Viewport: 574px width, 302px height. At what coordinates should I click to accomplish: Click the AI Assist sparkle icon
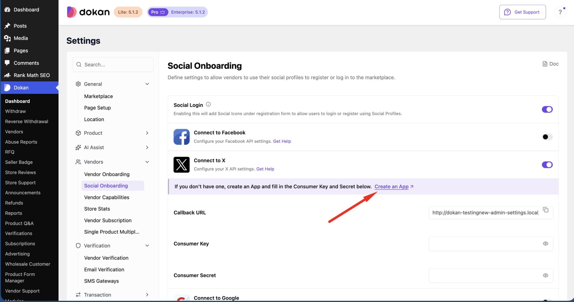[78, 147]
